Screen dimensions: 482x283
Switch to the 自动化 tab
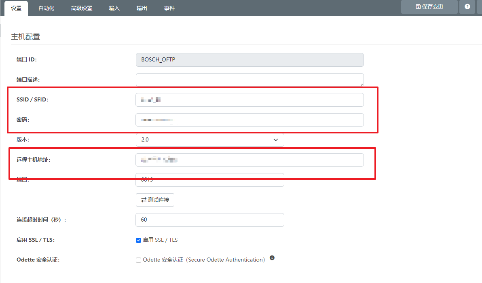point(46,8)
